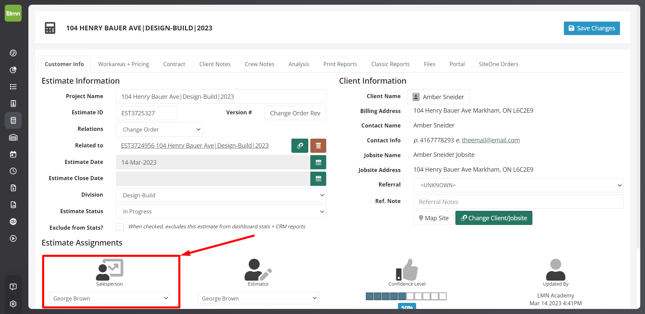The height and width of the screenshot is (314, 645).
Task: Expand the Relations dropdown
Action: (159, 130)
